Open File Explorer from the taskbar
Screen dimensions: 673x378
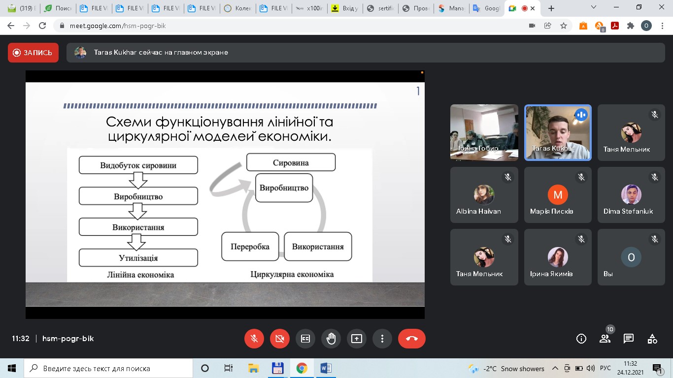point(253,368)
